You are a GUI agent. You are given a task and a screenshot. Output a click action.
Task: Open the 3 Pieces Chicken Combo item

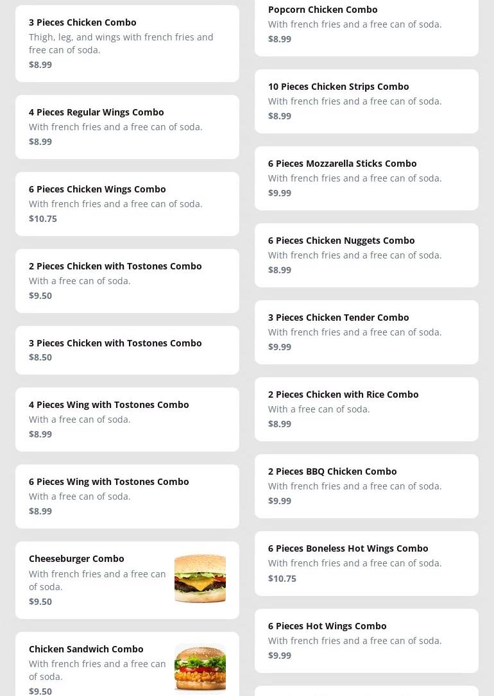83,22
